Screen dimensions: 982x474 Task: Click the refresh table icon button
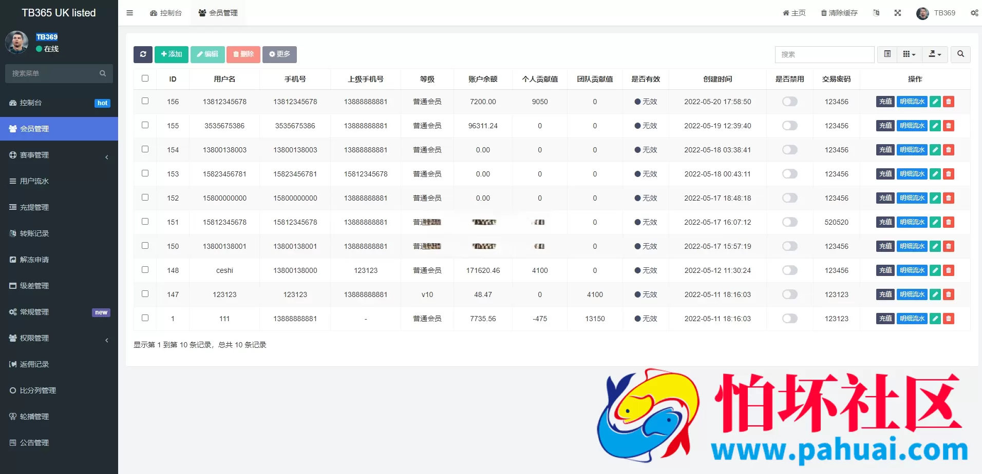[143, 54]
